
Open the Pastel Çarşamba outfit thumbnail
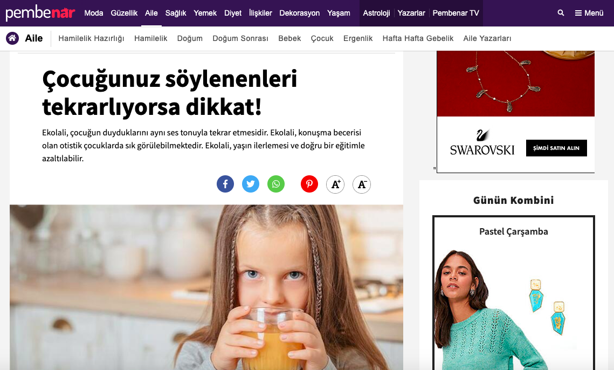pyautogui.click(x=513, y=293)
